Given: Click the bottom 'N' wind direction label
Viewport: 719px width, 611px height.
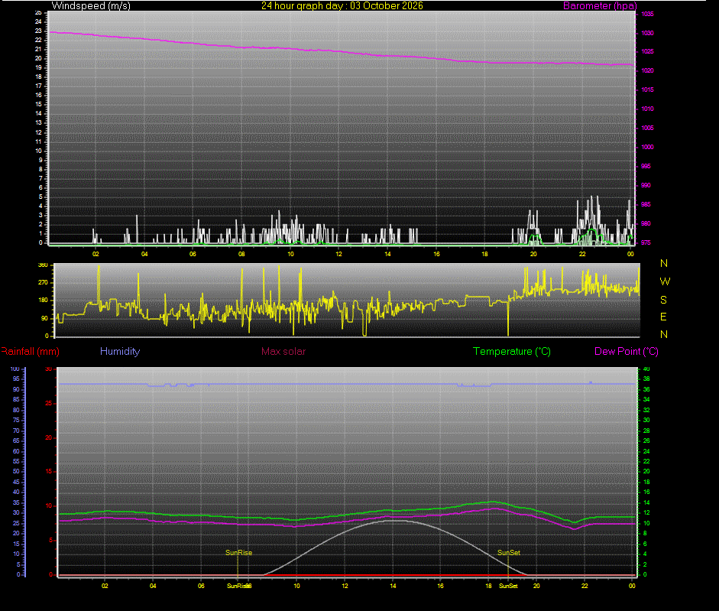Looking at the screenshot, I should coord(664,334).
